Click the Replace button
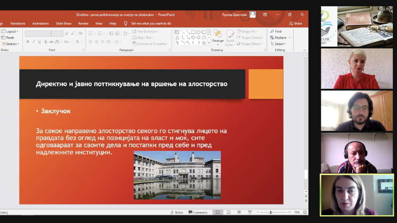The image size is (397, 223). coord(280,38)
